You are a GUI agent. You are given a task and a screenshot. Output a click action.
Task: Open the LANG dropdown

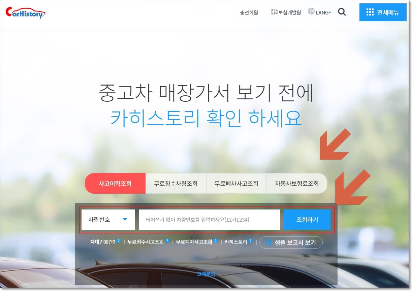[x=323, y=12]
